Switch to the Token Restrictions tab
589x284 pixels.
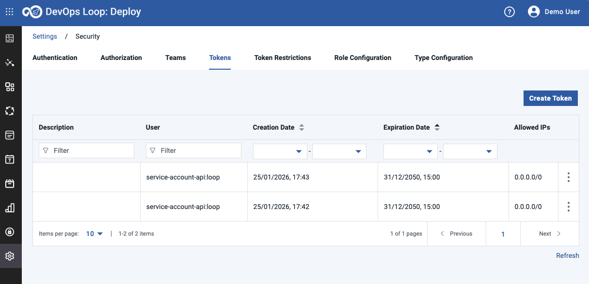click(283, 58)
